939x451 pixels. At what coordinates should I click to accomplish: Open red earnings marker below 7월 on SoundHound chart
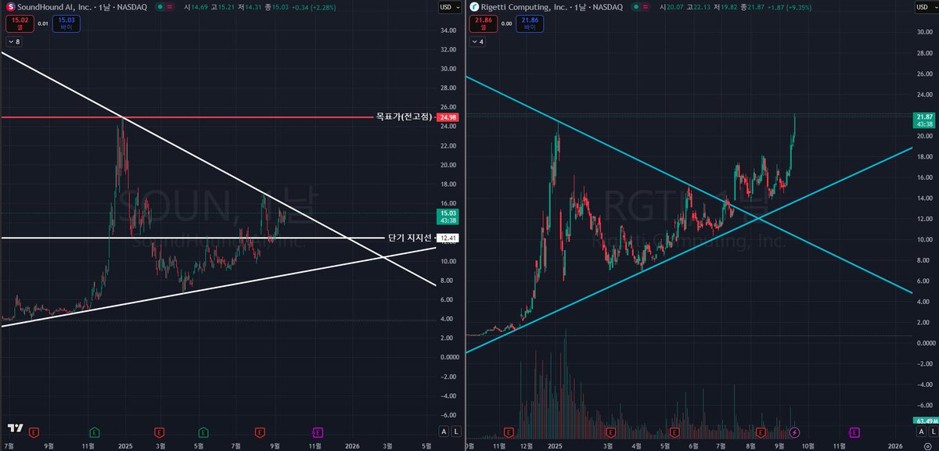pos(34,431)
